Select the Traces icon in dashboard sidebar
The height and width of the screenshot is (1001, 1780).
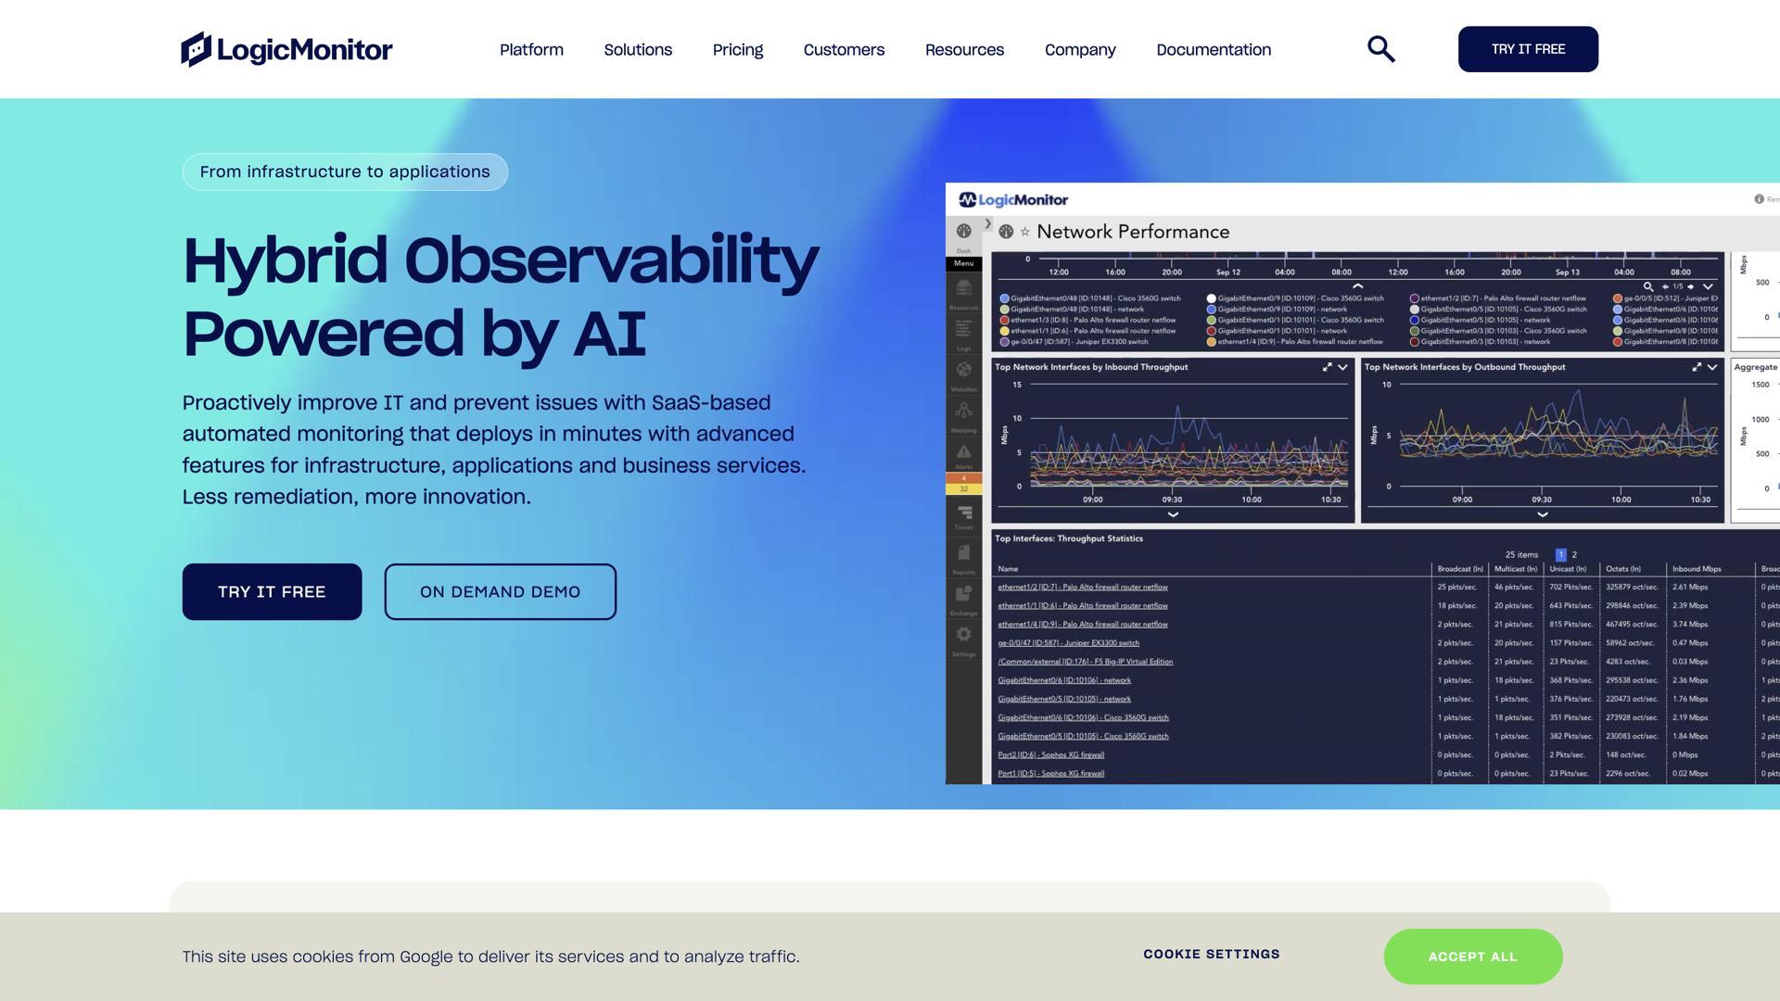pos(963,514)
